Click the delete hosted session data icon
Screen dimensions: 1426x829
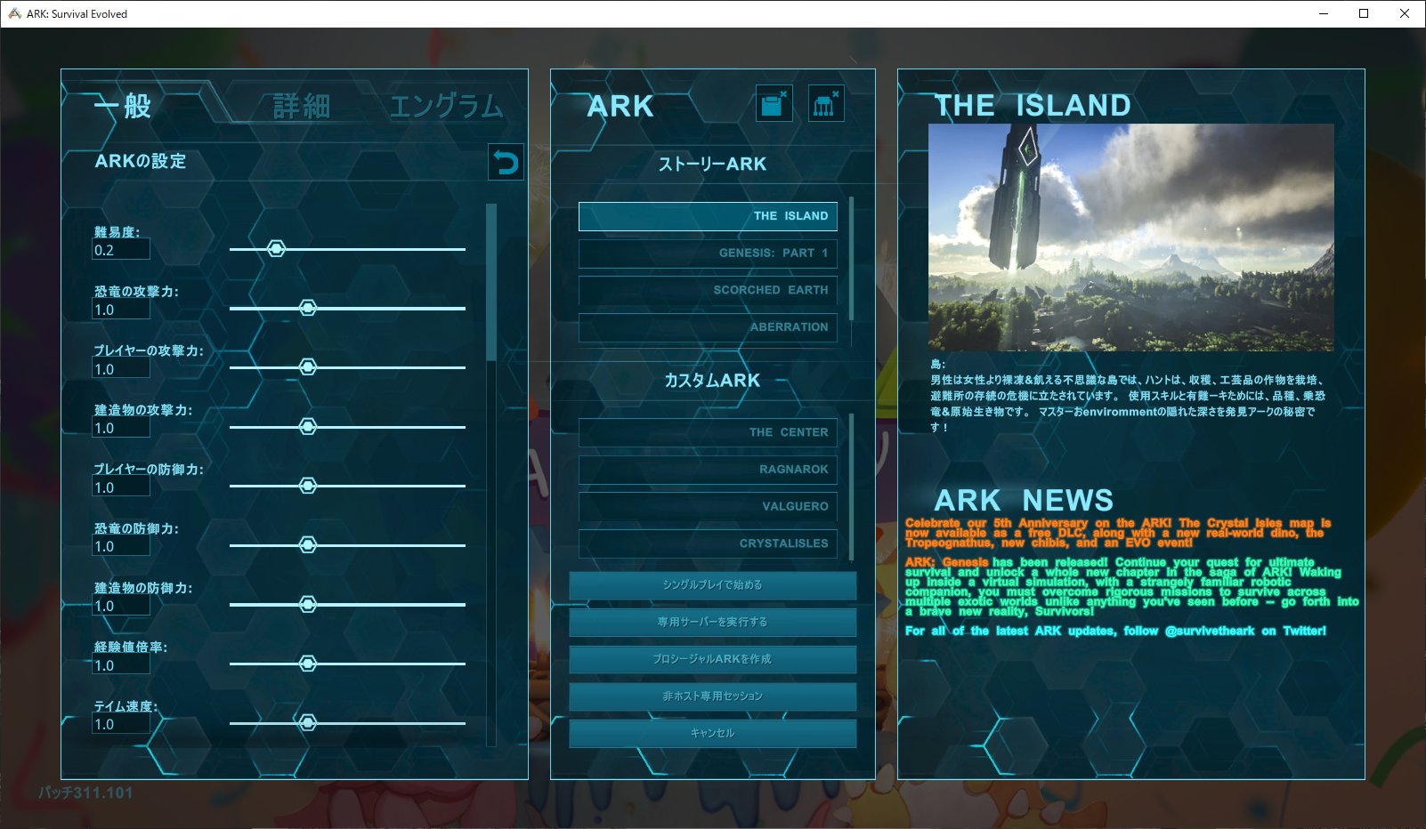coord(826,102)
